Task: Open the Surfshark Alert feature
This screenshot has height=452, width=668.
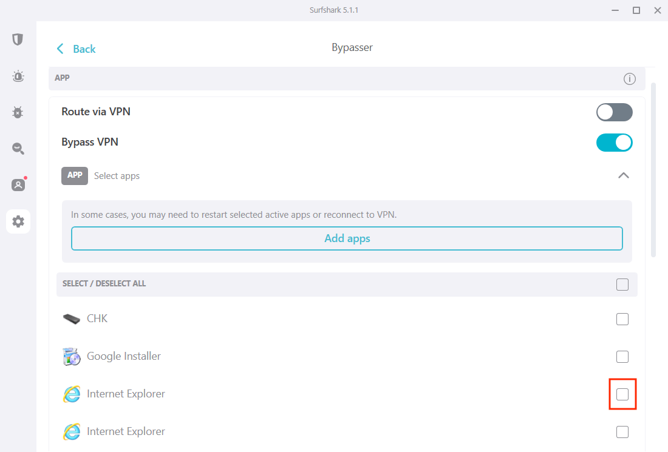Action: tap(18, 76)
